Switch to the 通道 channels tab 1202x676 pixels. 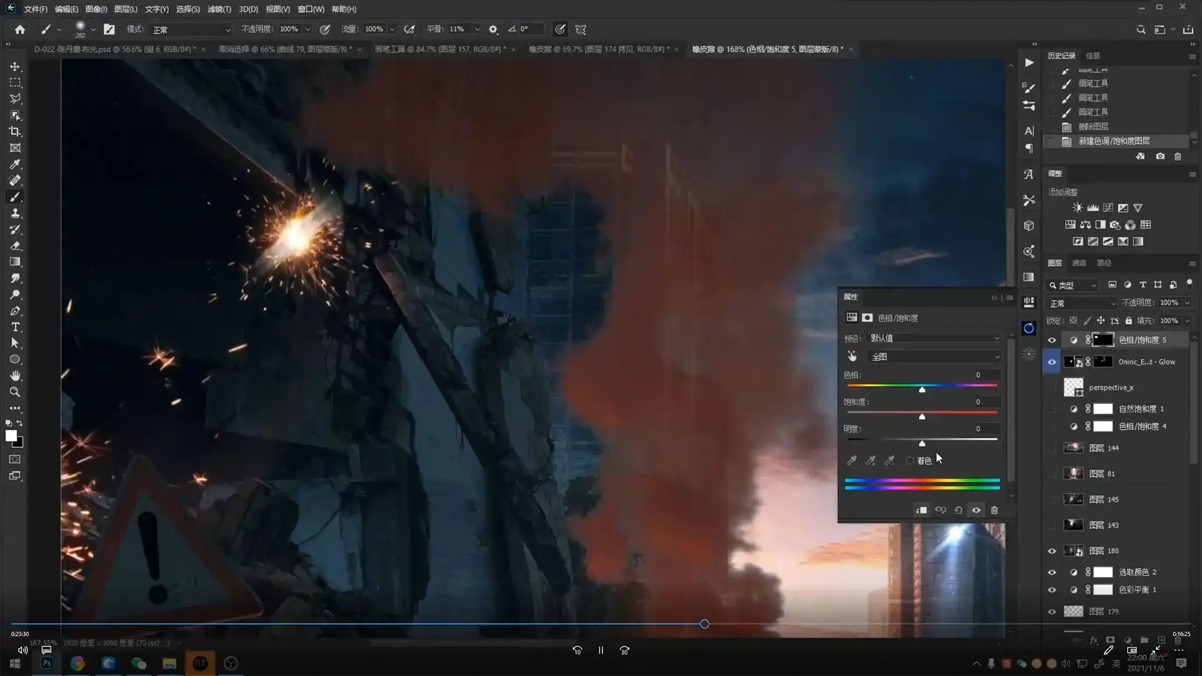click(1079, 263)
